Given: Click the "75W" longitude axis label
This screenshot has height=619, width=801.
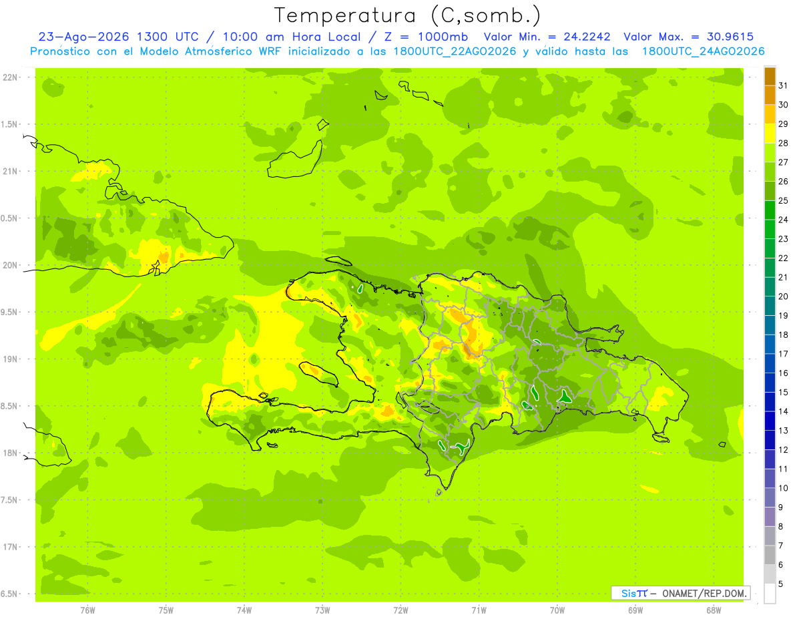Looking at the screenshot, I should 166,610.
